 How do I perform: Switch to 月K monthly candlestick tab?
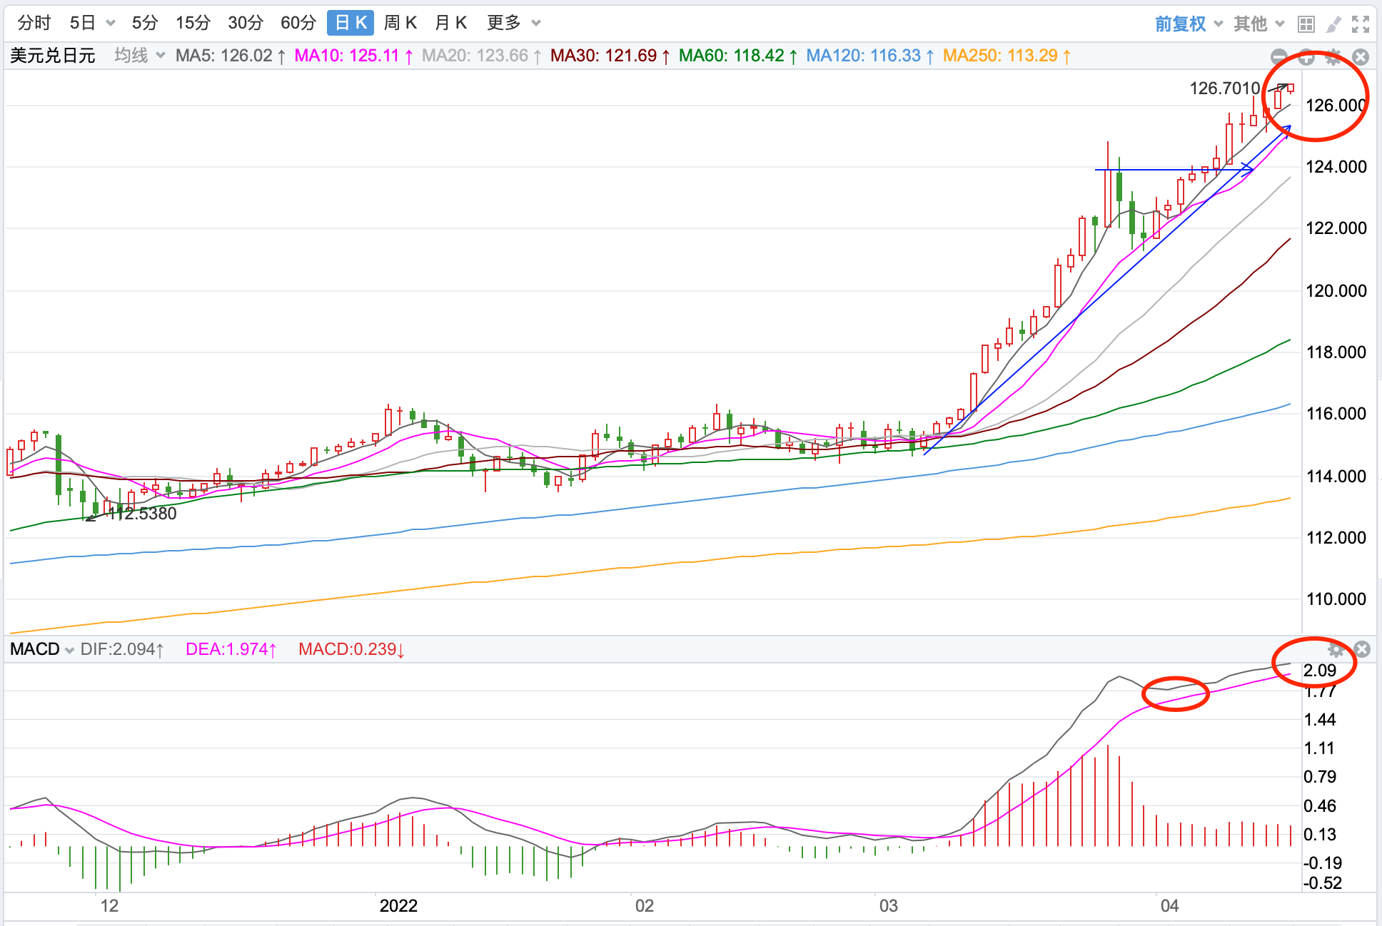[x=451, y=23]
